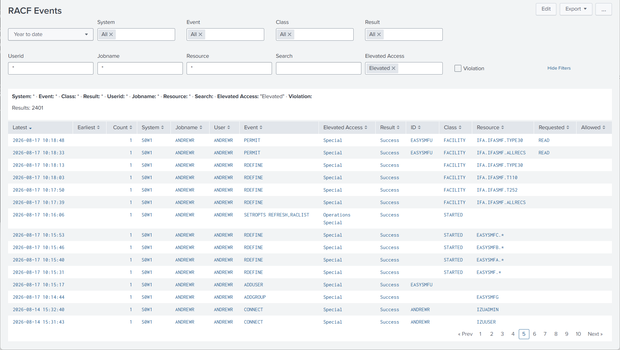This screenshot has width=620, height=350.
Task: Remove the All tag from Event filter
Action: point(201,34)
